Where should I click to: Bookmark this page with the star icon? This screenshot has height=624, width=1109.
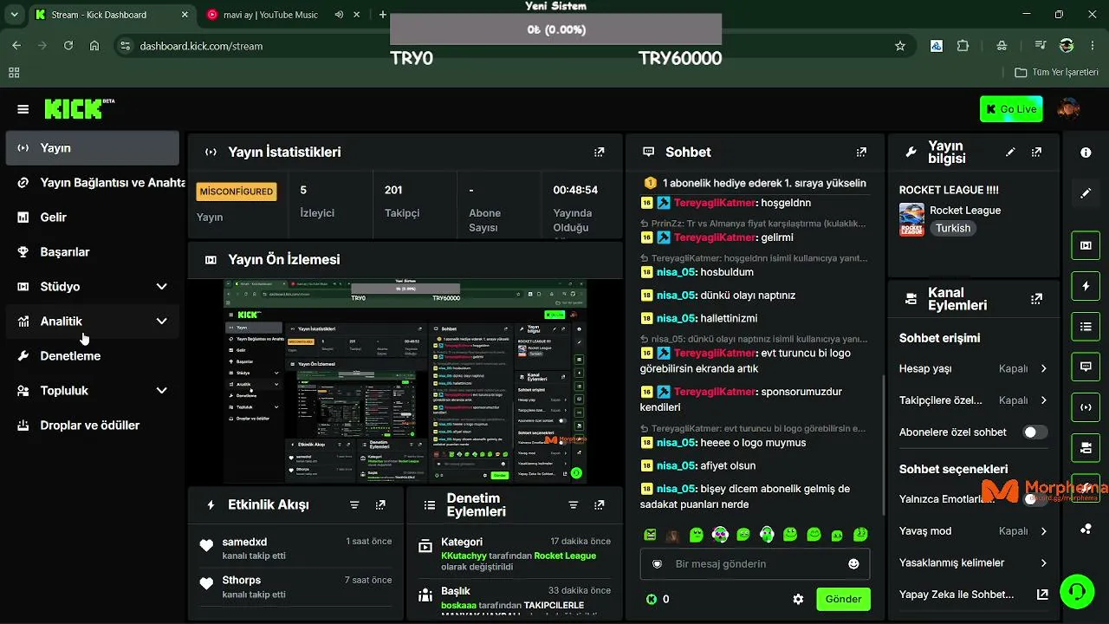900,46
